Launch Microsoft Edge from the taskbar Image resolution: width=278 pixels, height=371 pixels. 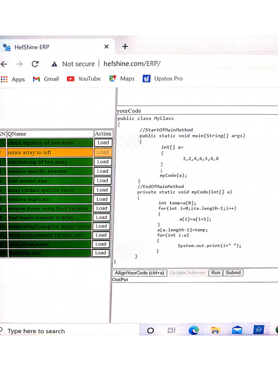tap(194, 330)
